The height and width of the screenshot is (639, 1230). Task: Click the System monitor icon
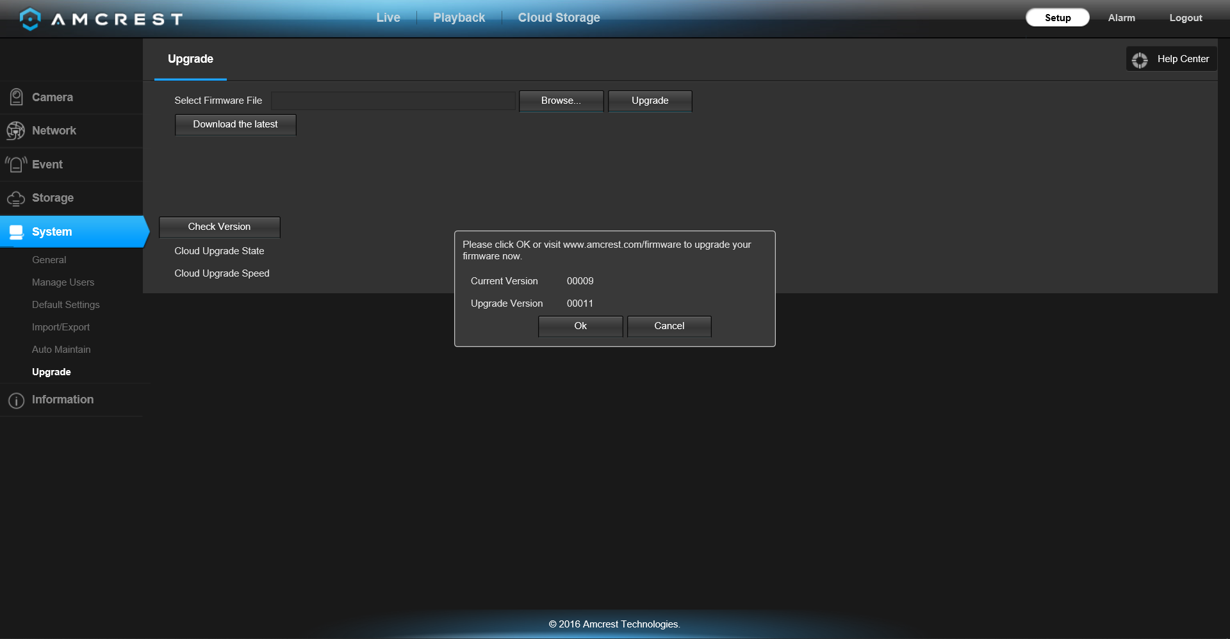click(x=16, y=232)
